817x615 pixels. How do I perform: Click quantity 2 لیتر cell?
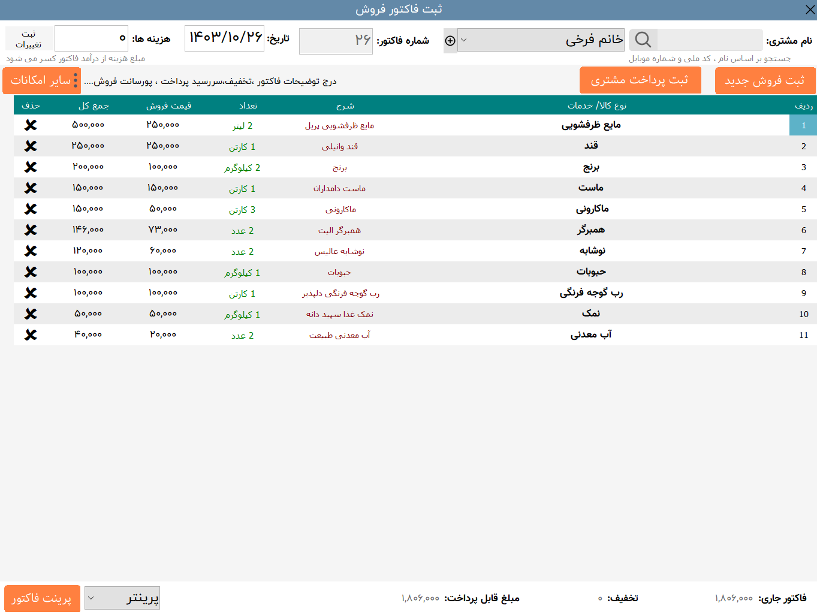click(x=243, y=126)
